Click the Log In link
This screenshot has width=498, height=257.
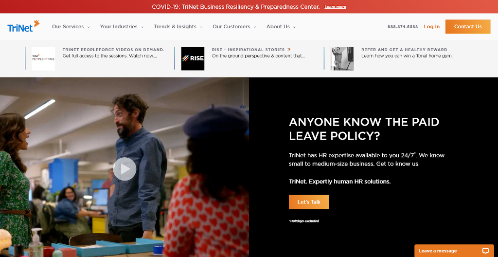click(x=432, y=27)
